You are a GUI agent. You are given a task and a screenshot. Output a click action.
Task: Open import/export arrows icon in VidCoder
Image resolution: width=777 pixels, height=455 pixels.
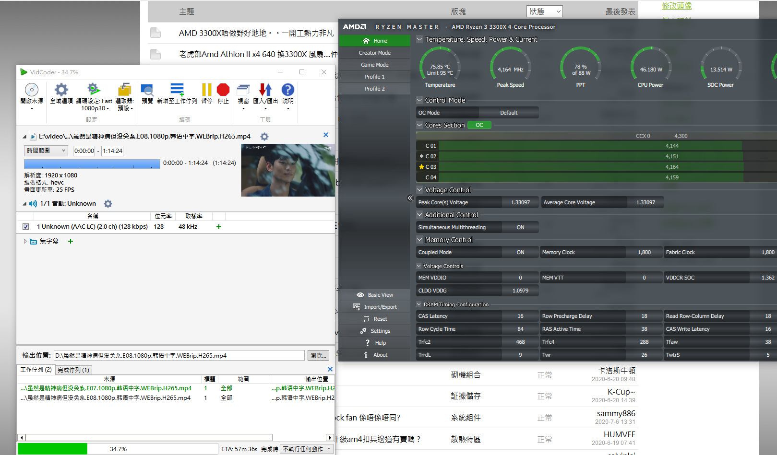265,90
